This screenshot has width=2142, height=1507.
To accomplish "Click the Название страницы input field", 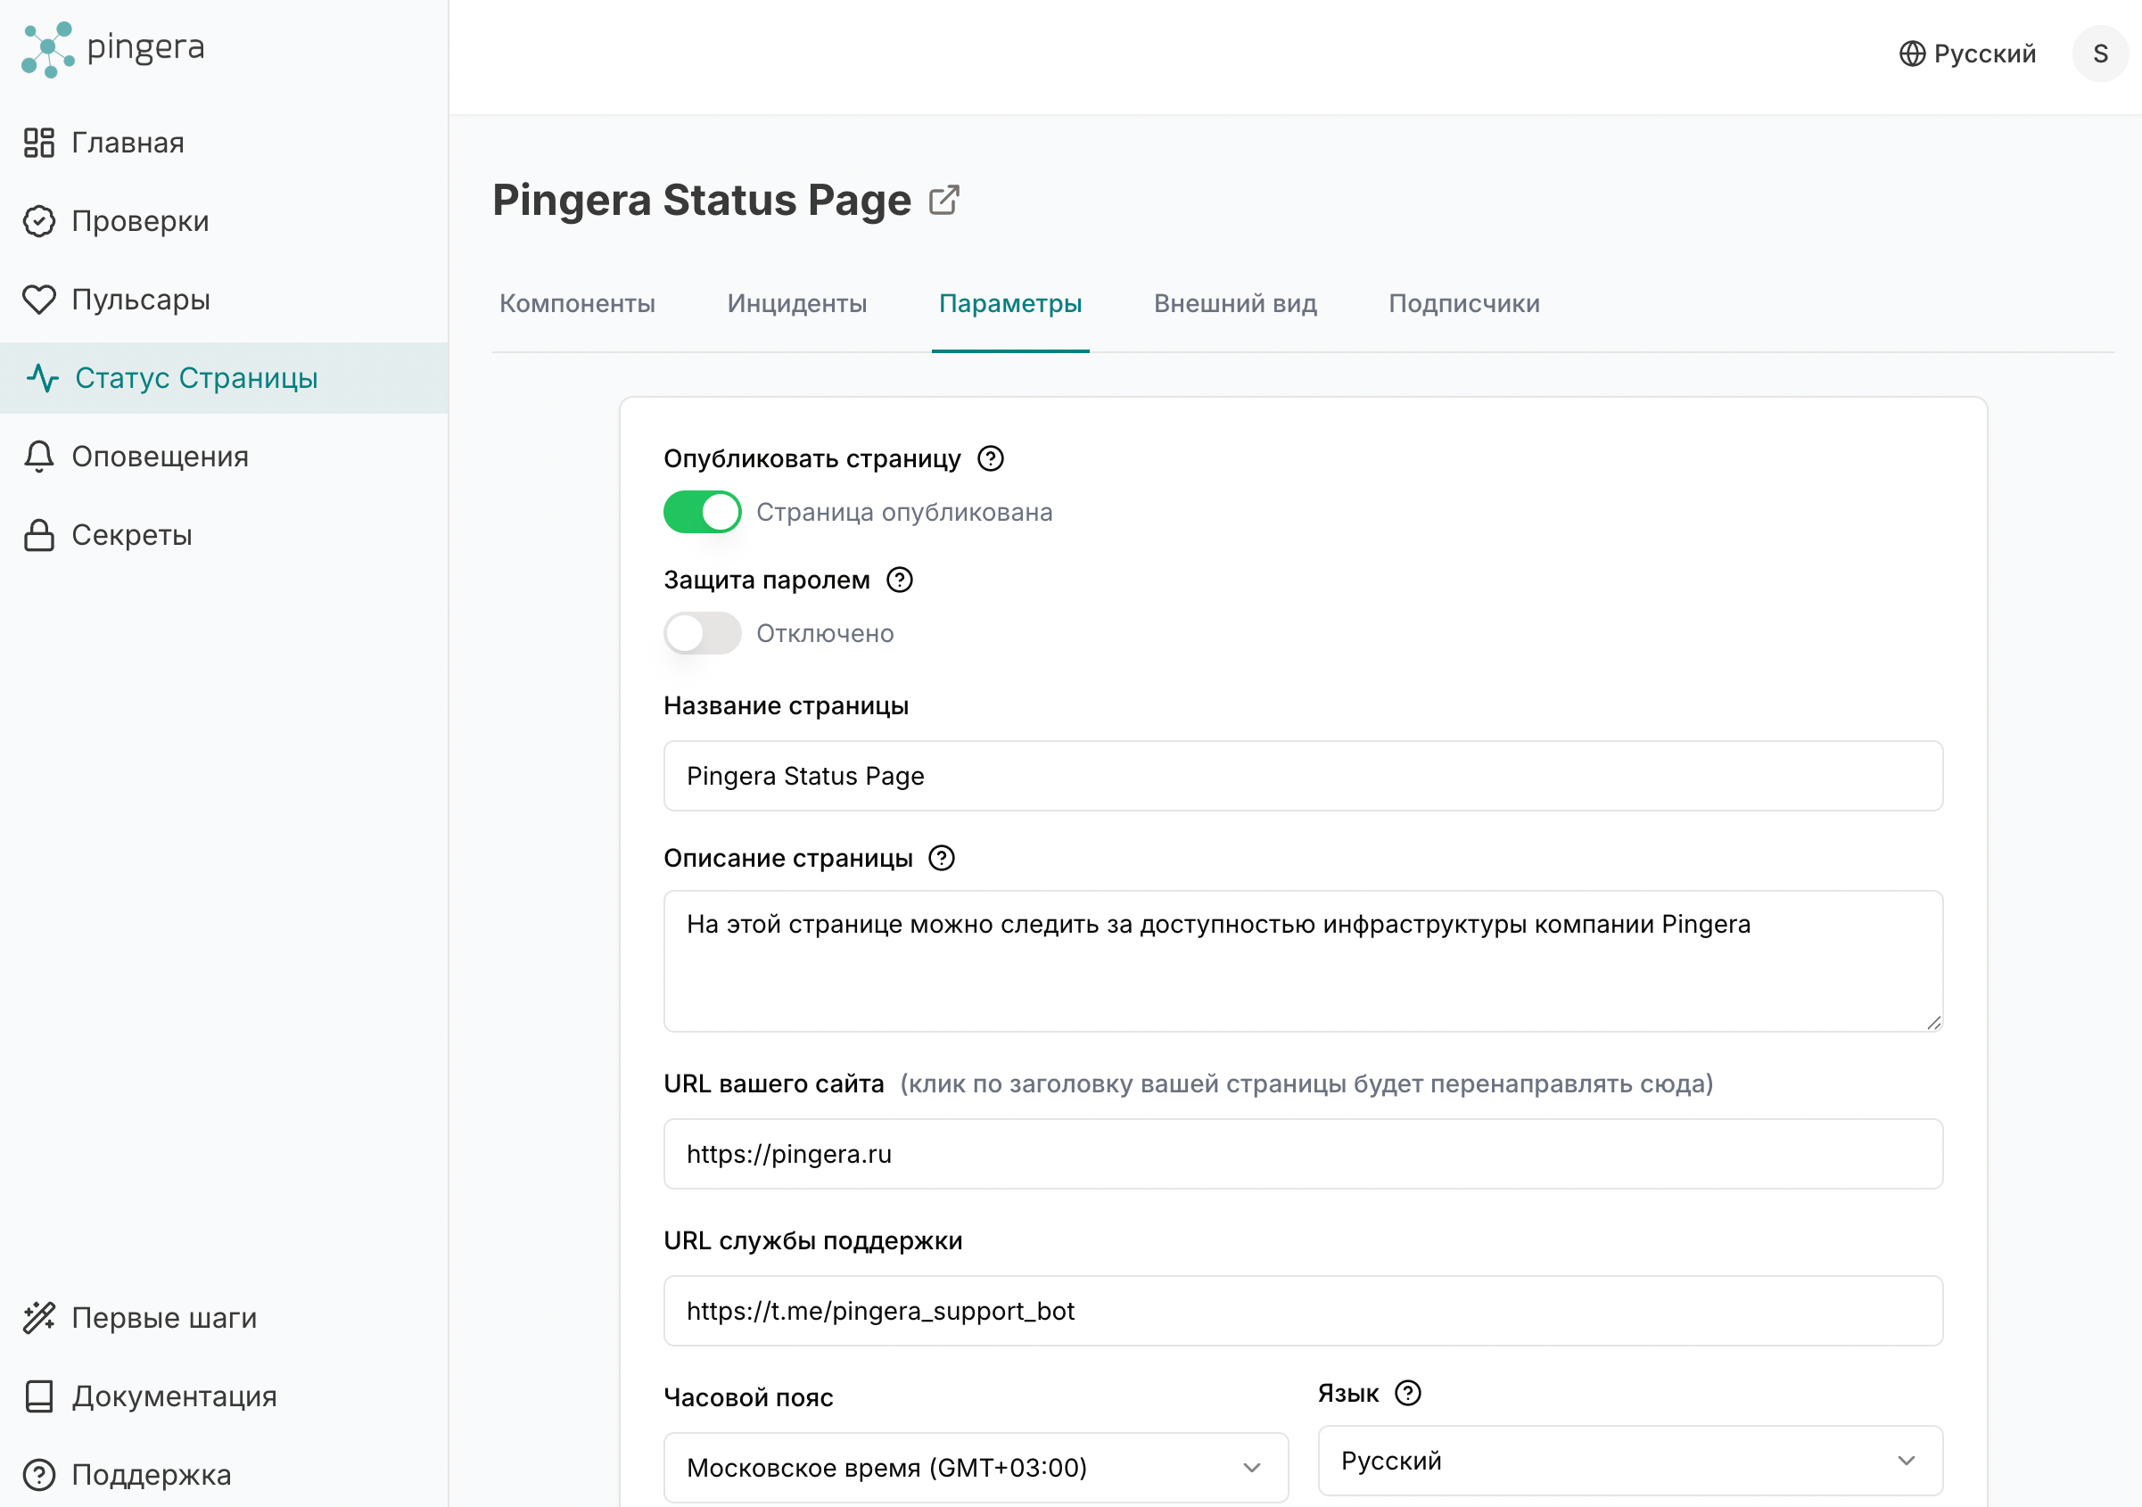I will coord(1303,776).
